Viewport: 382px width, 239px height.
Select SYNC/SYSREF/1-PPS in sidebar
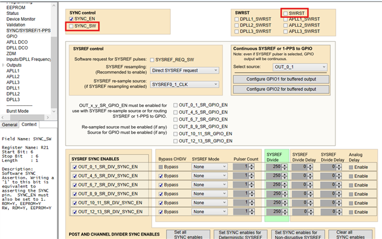pos(29,30)
